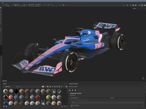146x109 pixels.
Task: Open the display mode icon dropdown
Action: 130,5
